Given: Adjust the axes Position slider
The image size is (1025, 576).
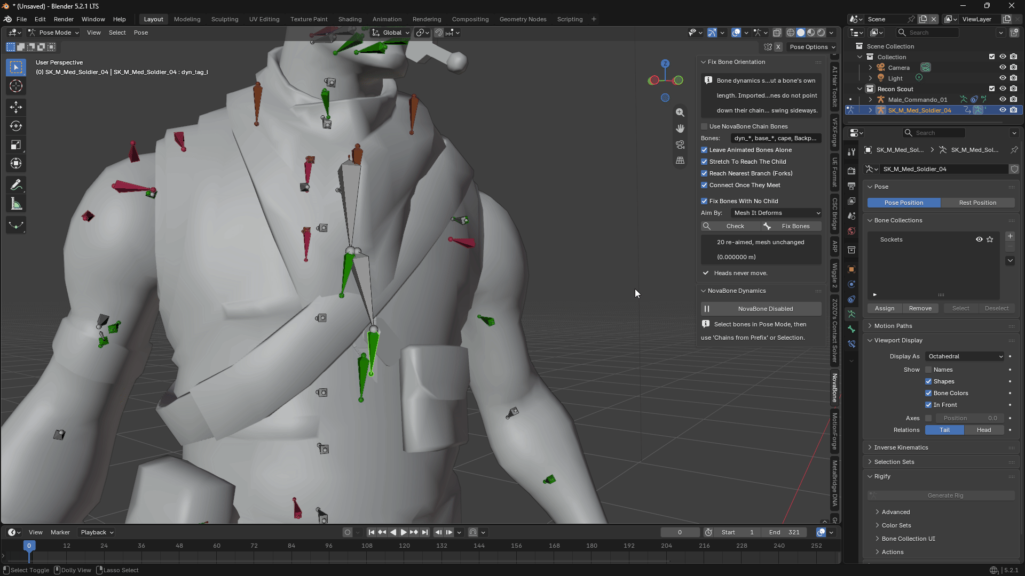Looking at the screenshot, I should tap(970, 418).
